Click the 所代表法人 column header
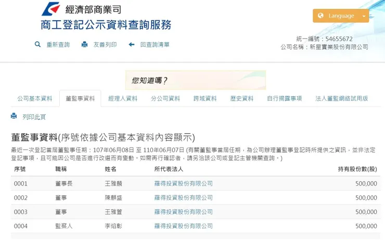Viewport: 385px width, 240px height. tap(169, 169)
